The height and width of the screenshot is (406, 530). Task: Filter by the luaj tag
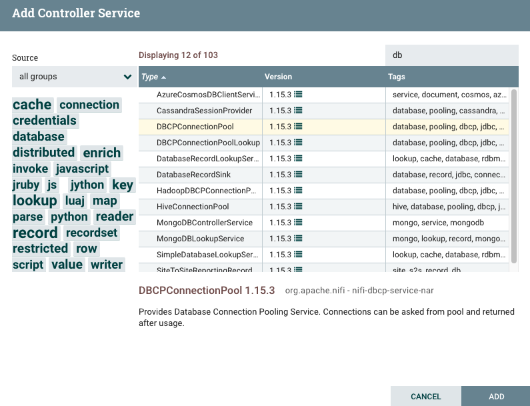(x=75, y=201)
